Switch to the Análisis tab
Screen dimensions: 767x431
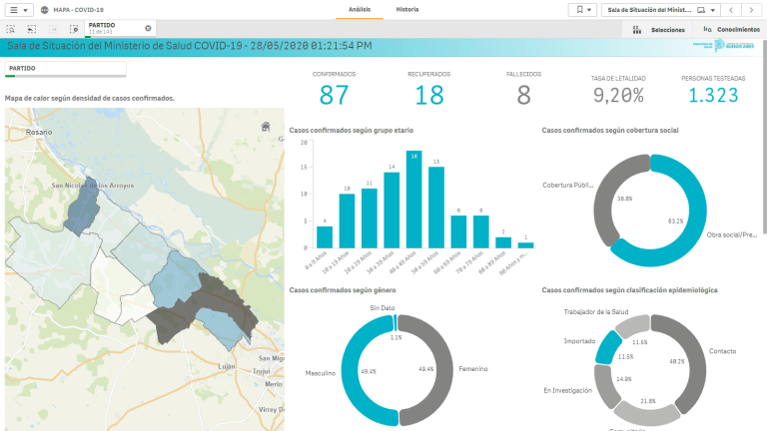(x=360, y=9)
